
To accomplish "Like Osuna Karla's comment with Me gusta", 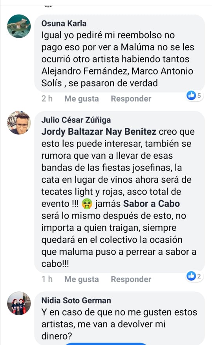I will [82, 99].
